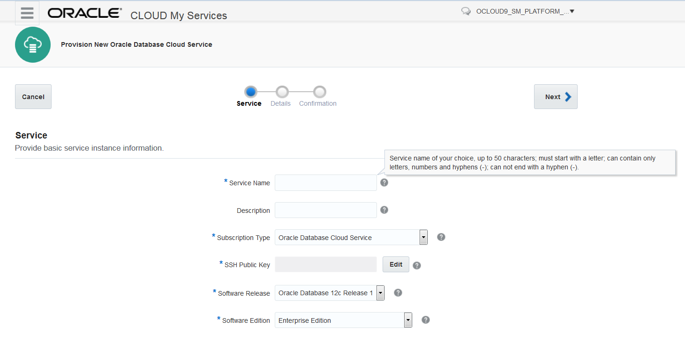Click the green database provisioning cloud icon
685x364 pixels.
tap(33, 44)
